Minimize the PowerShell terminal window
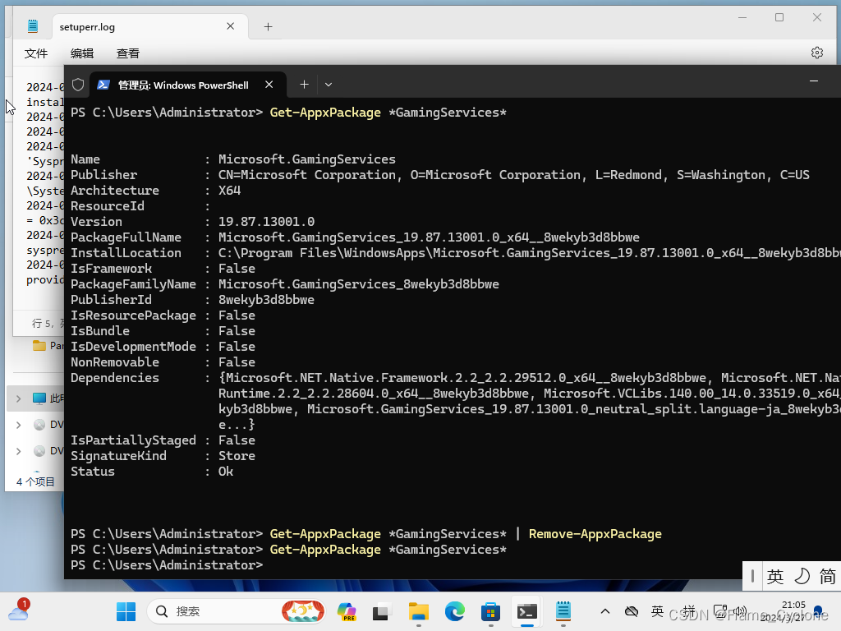841x631 pixels. (x=814, y=81)
